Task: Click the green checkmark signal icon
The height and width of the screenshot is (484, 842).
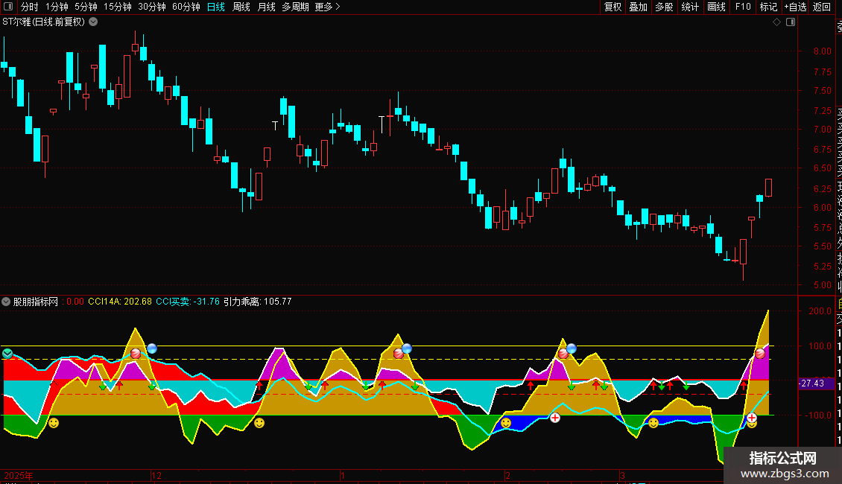Action: tap(7, 354)
